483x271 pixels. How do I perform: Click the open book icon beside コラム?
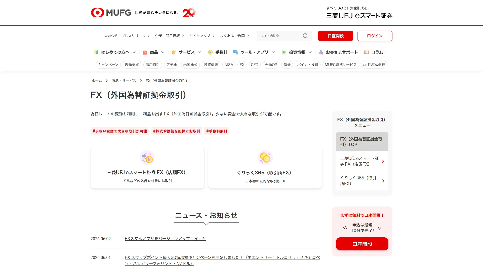[366, 52]
